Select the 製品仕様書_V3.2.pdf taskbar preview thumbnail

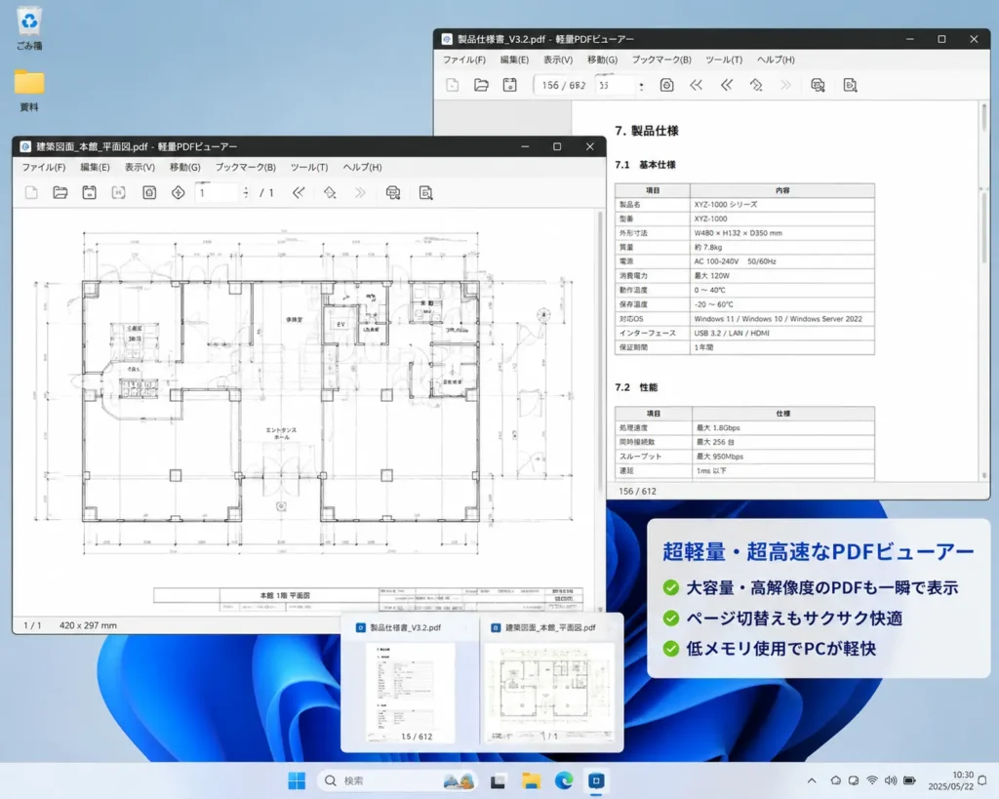(411, 682)
